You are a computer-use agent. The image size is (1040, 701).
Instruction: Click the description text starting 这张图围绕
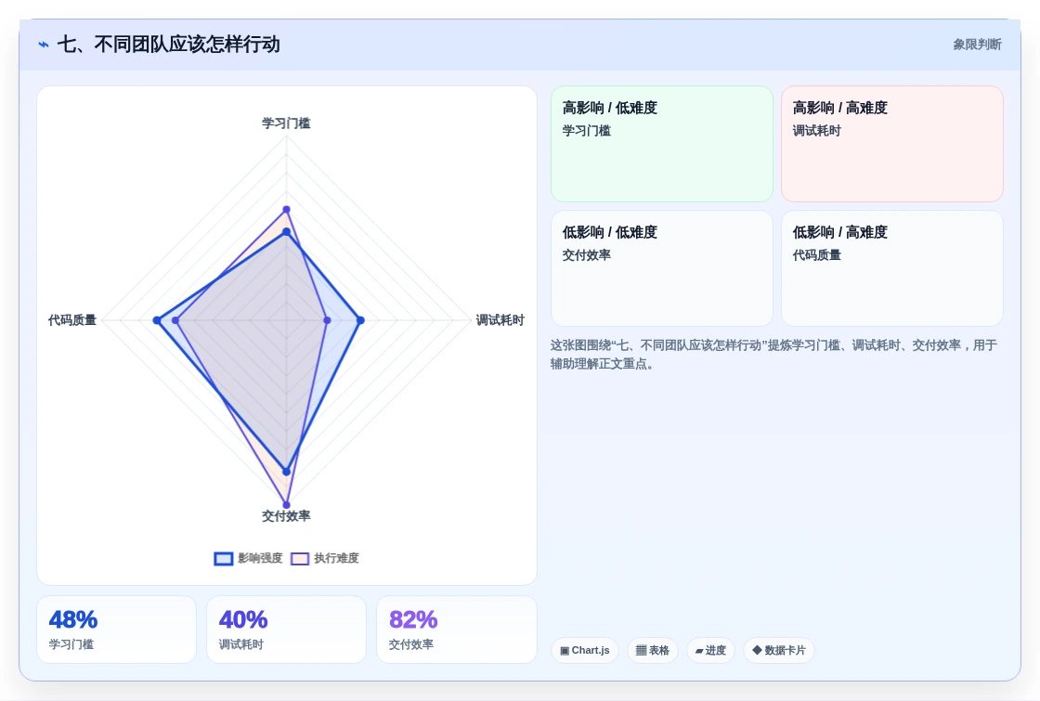point(773,354)
